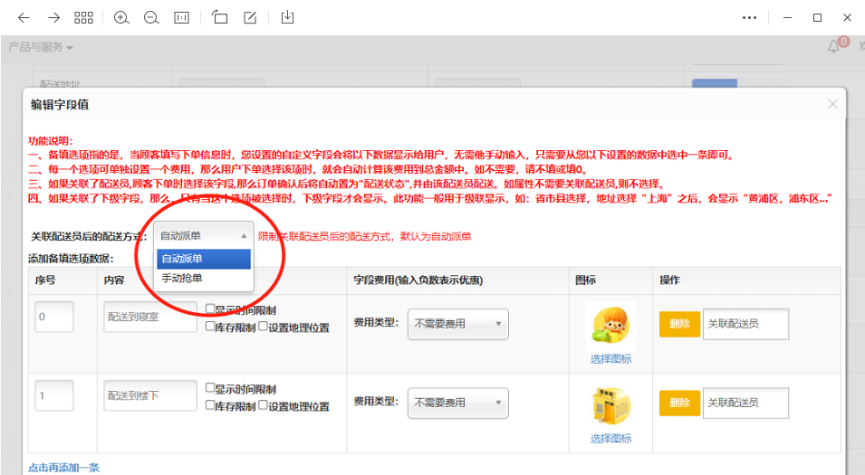Open the thumbnail grid view
The image size is (865, 475).
tap(83, 17)
